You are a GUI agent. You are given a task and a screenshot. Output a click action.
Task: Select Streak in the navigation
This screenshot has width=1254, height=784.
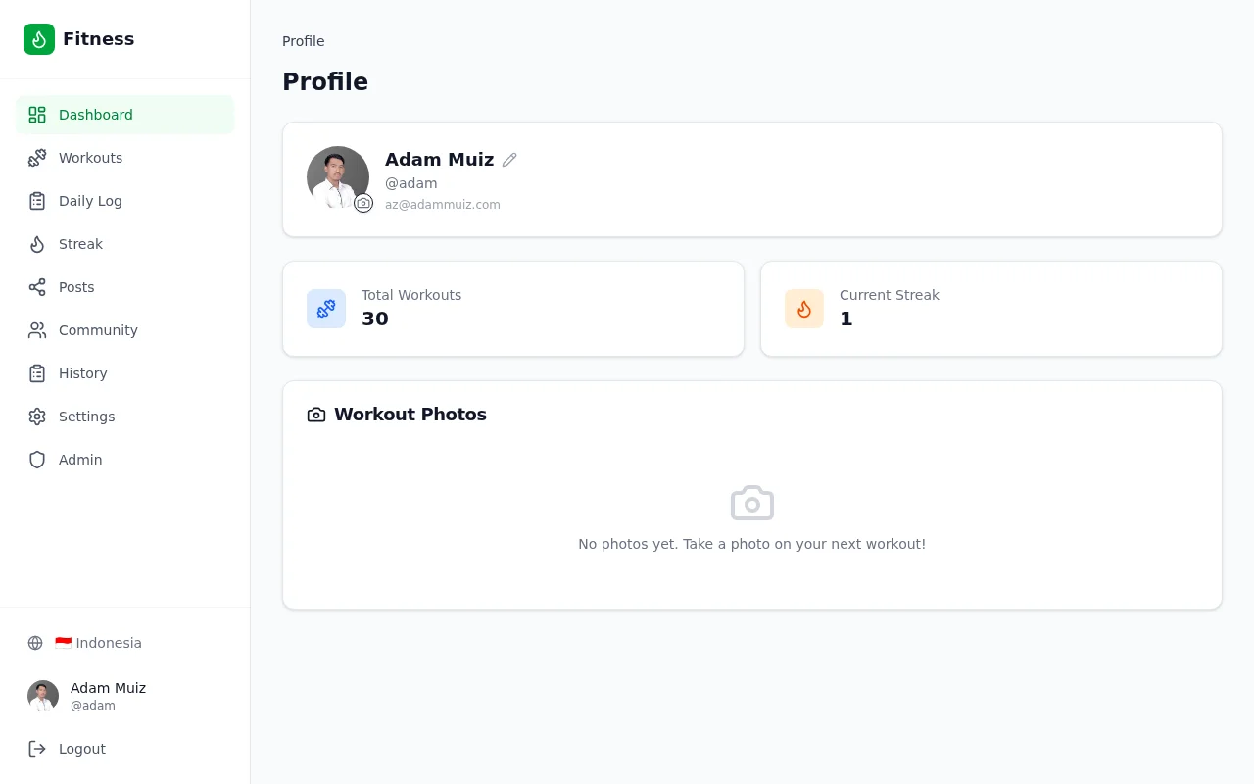[x=125, y=244]
